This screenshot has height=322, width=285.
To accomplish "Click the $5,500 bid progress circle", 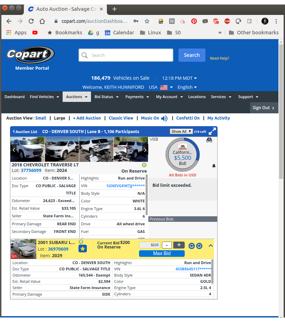I will point(182,155).
